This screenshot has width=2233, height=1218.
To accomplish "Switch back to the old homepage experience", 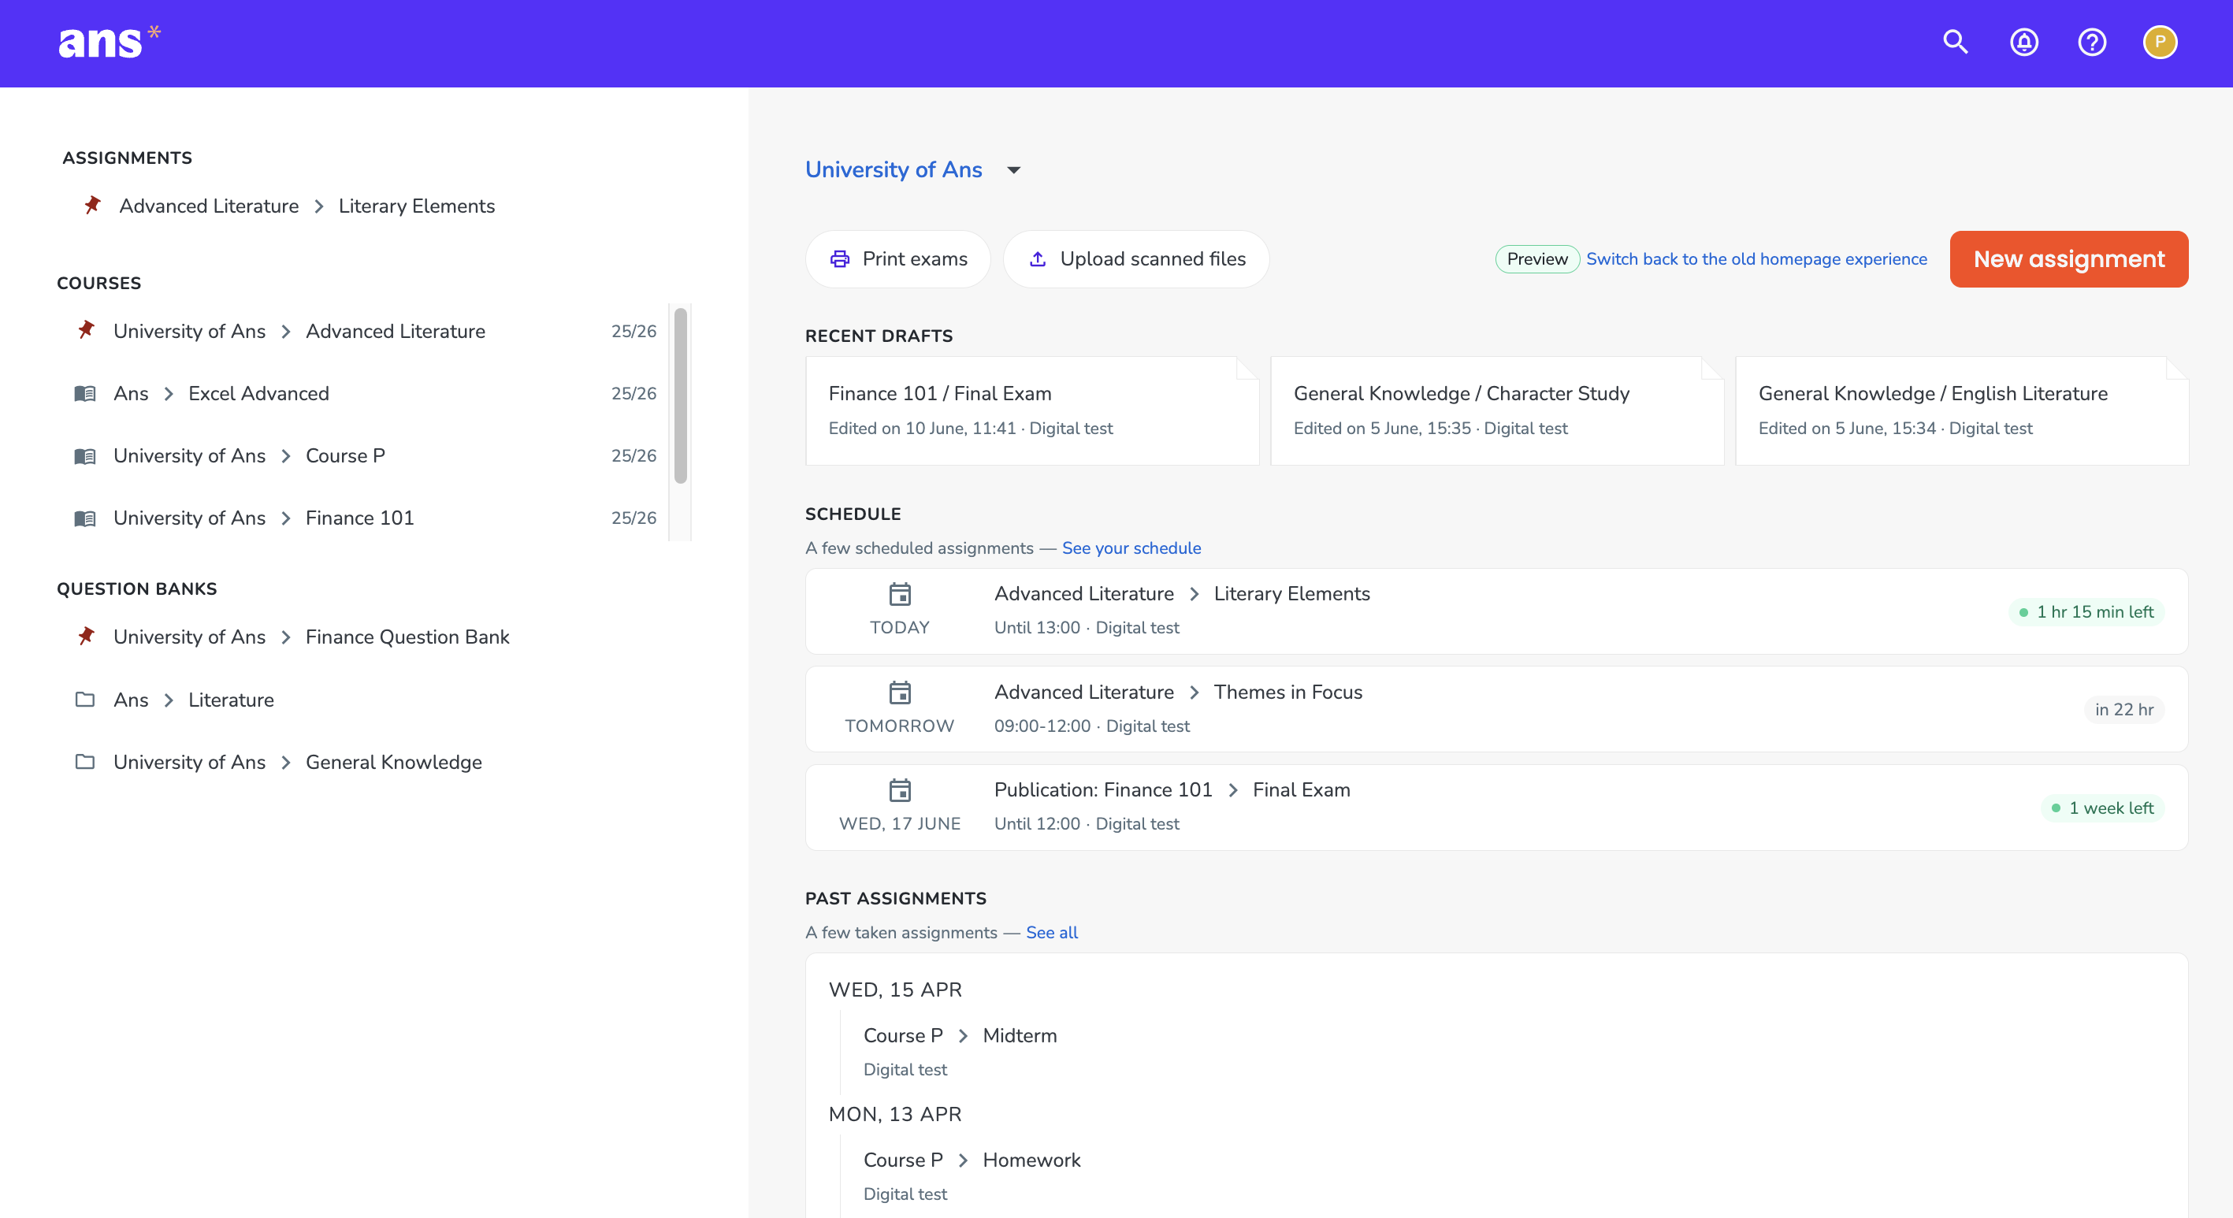I will (x=1756, y=259).
